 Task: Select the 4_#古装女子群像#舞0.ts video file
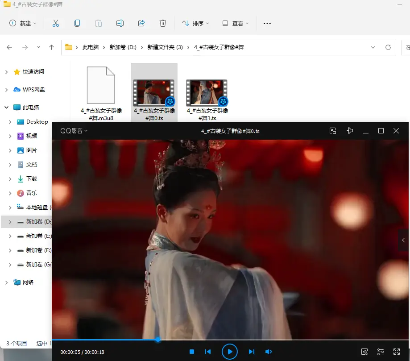[154, 93]
